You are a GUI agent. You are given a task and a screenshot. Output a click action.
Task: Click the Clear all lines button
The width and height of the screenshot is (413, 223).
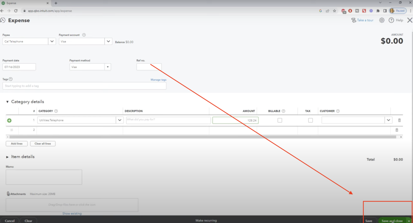(42, 143)
